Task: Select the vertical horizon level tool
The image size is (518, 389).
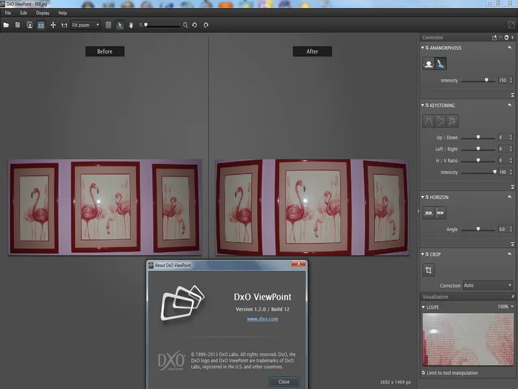Action: pyautogui.click(x=440, y=213)
